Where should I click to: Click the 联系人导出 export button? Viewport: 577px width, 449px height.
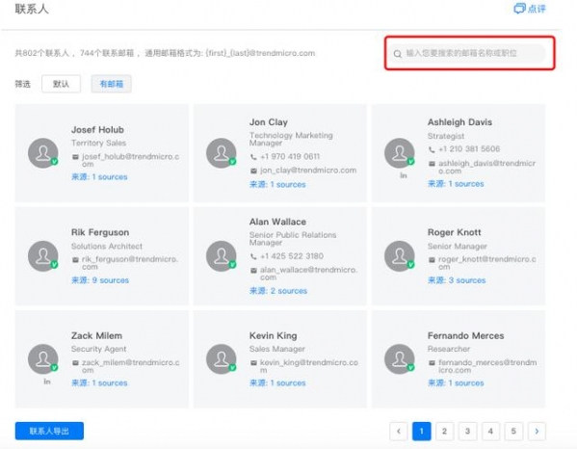pyautogui.click(x=49, y=431)
